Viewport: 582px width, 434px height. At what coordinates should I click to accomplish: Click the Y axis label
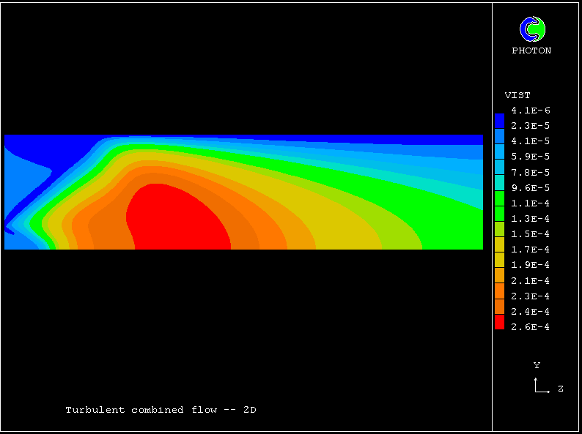click(x=537, y=364)
